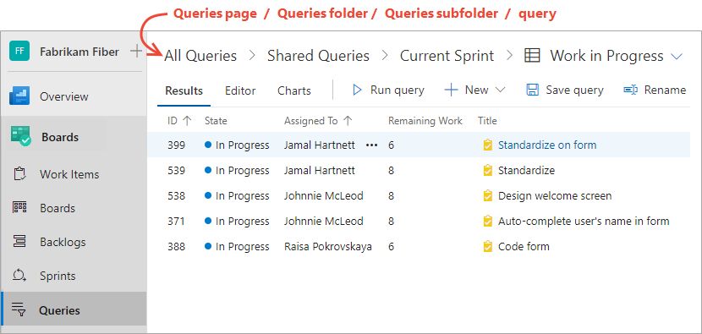
Task: Click the plus icon beside Fabrikam Fiber
Action: point(136,52)
